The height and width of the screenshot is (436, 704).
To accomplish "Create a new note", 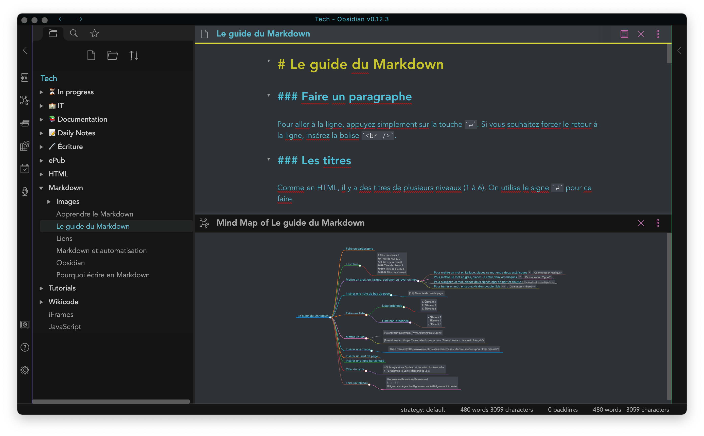I will (x=91, y=55).
